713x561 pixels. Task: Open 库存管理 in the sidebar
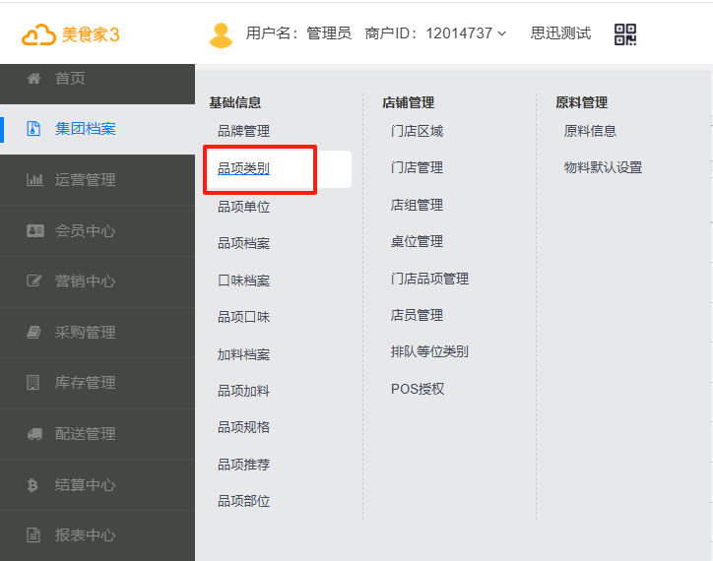click(86, 383)
